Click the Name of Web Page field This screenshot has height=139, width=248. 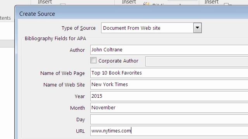click(169, 73)
